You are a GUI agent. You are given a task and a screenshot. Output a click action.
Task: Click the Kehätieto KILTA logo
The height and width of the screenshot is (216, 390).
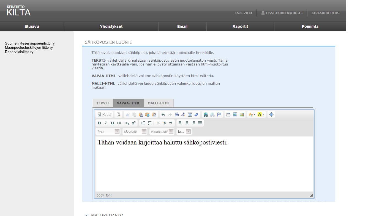(18, 11)
